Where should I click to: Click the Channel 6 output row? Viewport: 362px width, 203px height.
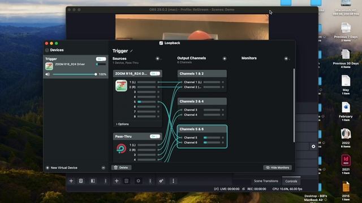[202, 143]
